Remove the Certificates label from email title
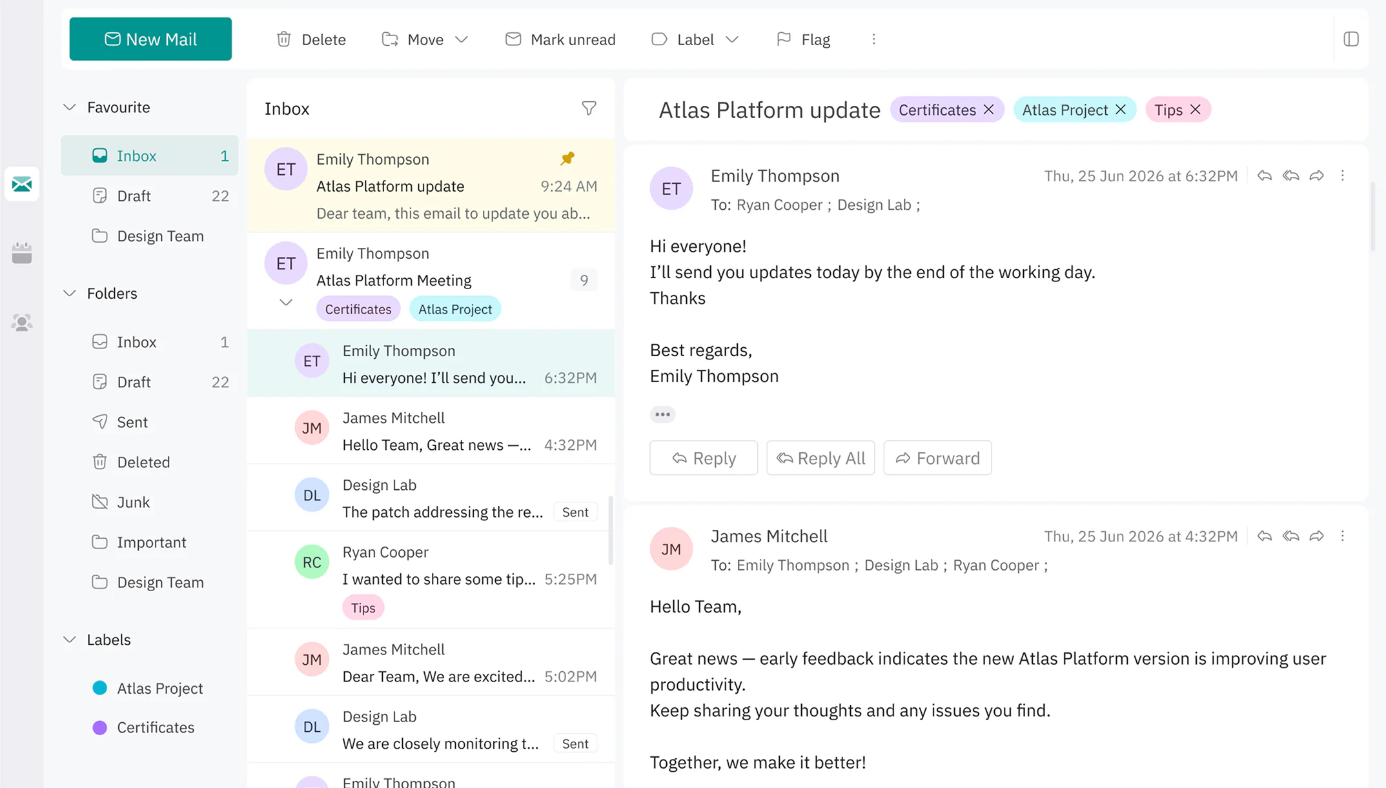Image resolution: width=1386 pixels, height=788 pixels. coord(988,110)
